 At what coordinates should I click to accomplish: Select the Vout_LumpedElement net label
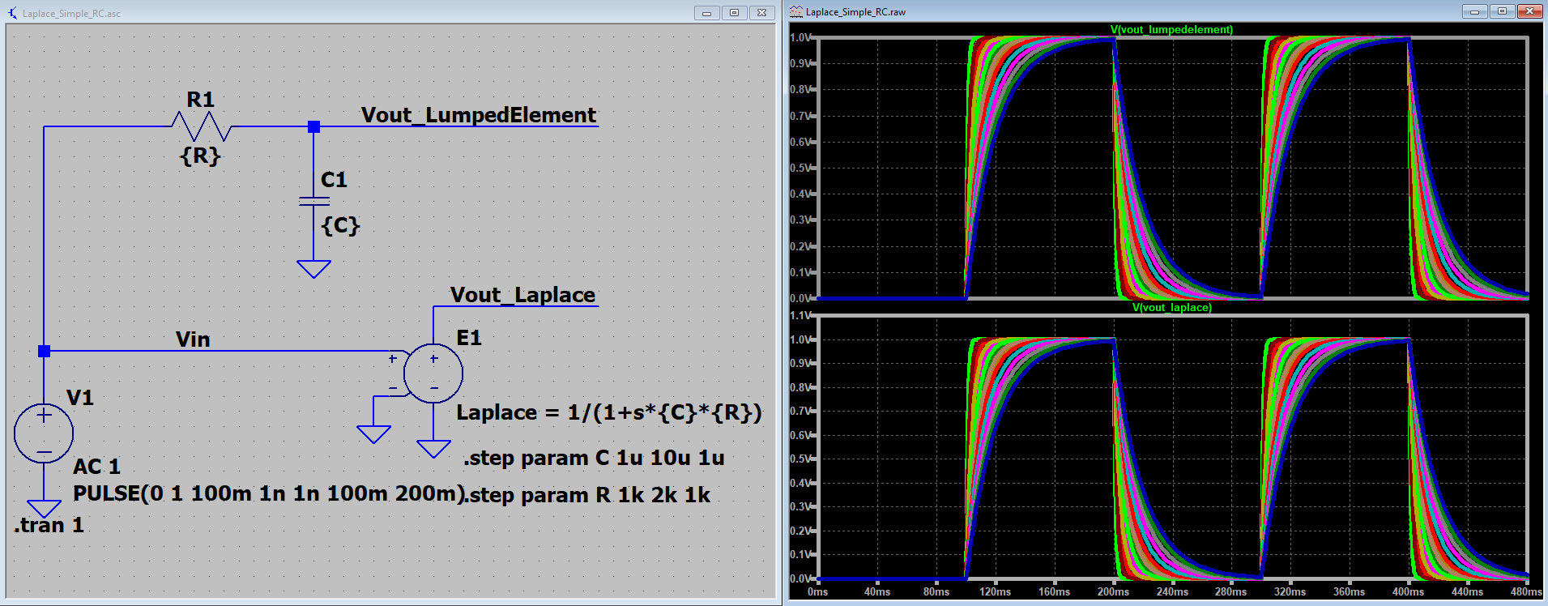pyautogui.click(x=478, y=115)
